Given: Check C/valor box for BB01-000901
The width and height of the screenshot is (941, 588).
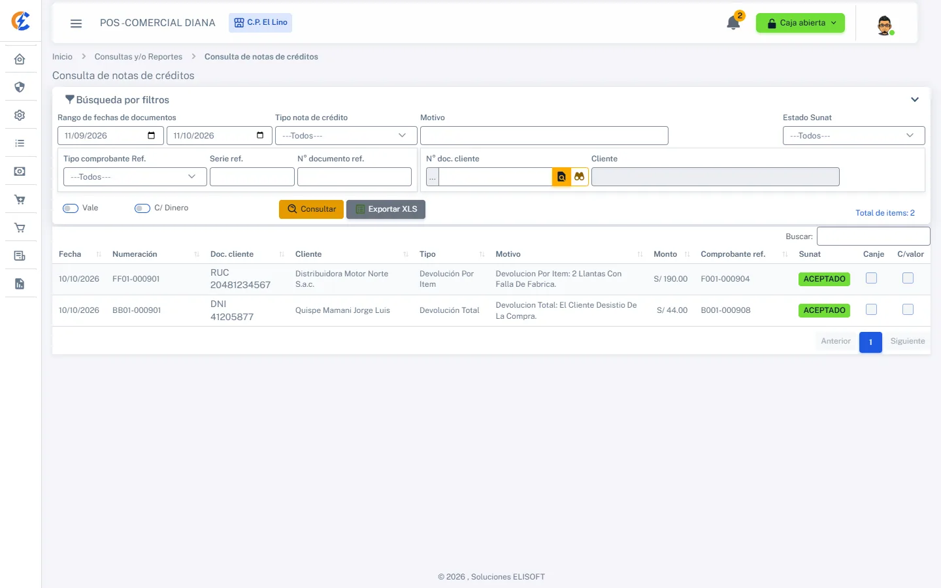Looking at the screenshot, I should (908, 310).
